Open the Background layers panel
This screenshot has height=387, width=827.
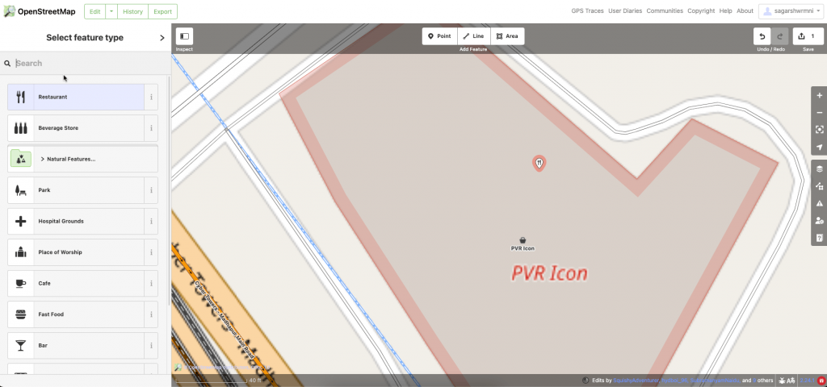(x=819, y=169)
